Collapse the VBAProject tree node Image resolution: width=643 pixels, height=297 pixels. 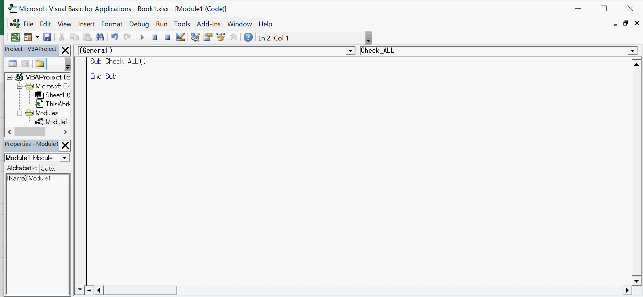[10, 77]
